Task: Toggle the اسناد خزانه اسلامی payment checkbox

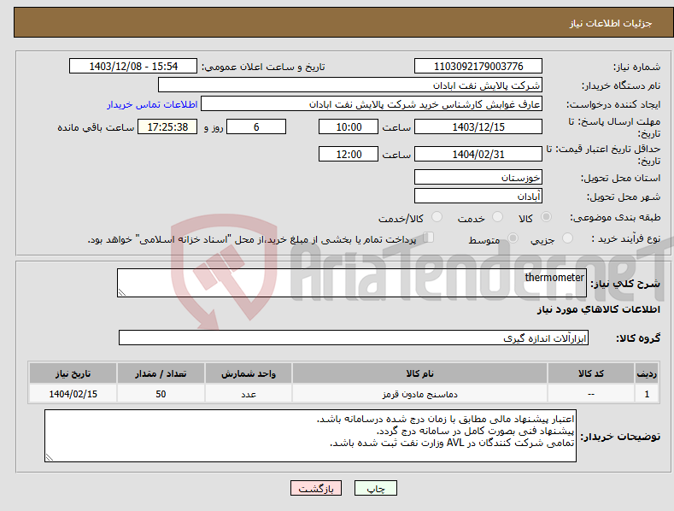Action: point(429,238)
